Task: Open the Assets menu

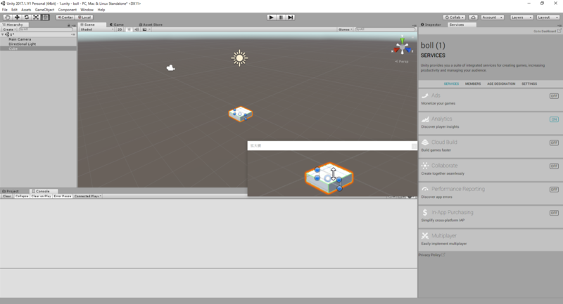Action: click(x=26, y=10)
